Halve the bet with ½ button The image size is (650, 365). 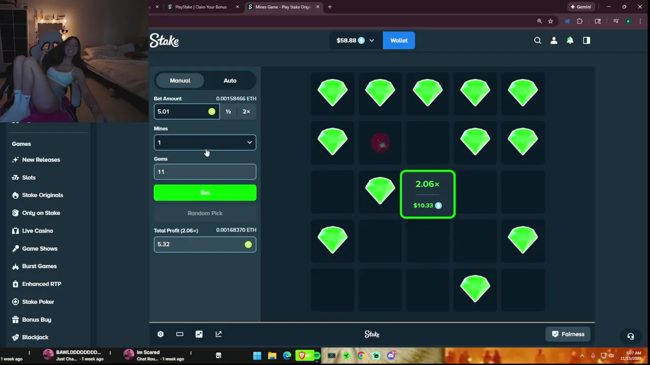click(228, 112)
